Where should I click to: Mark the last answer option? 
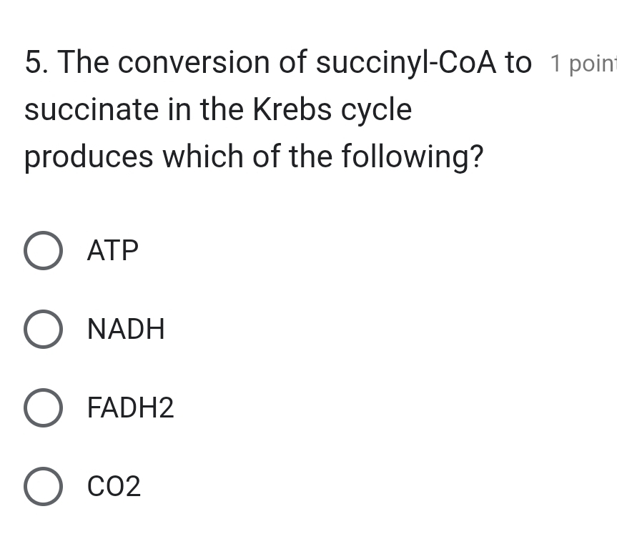[43, 486]
